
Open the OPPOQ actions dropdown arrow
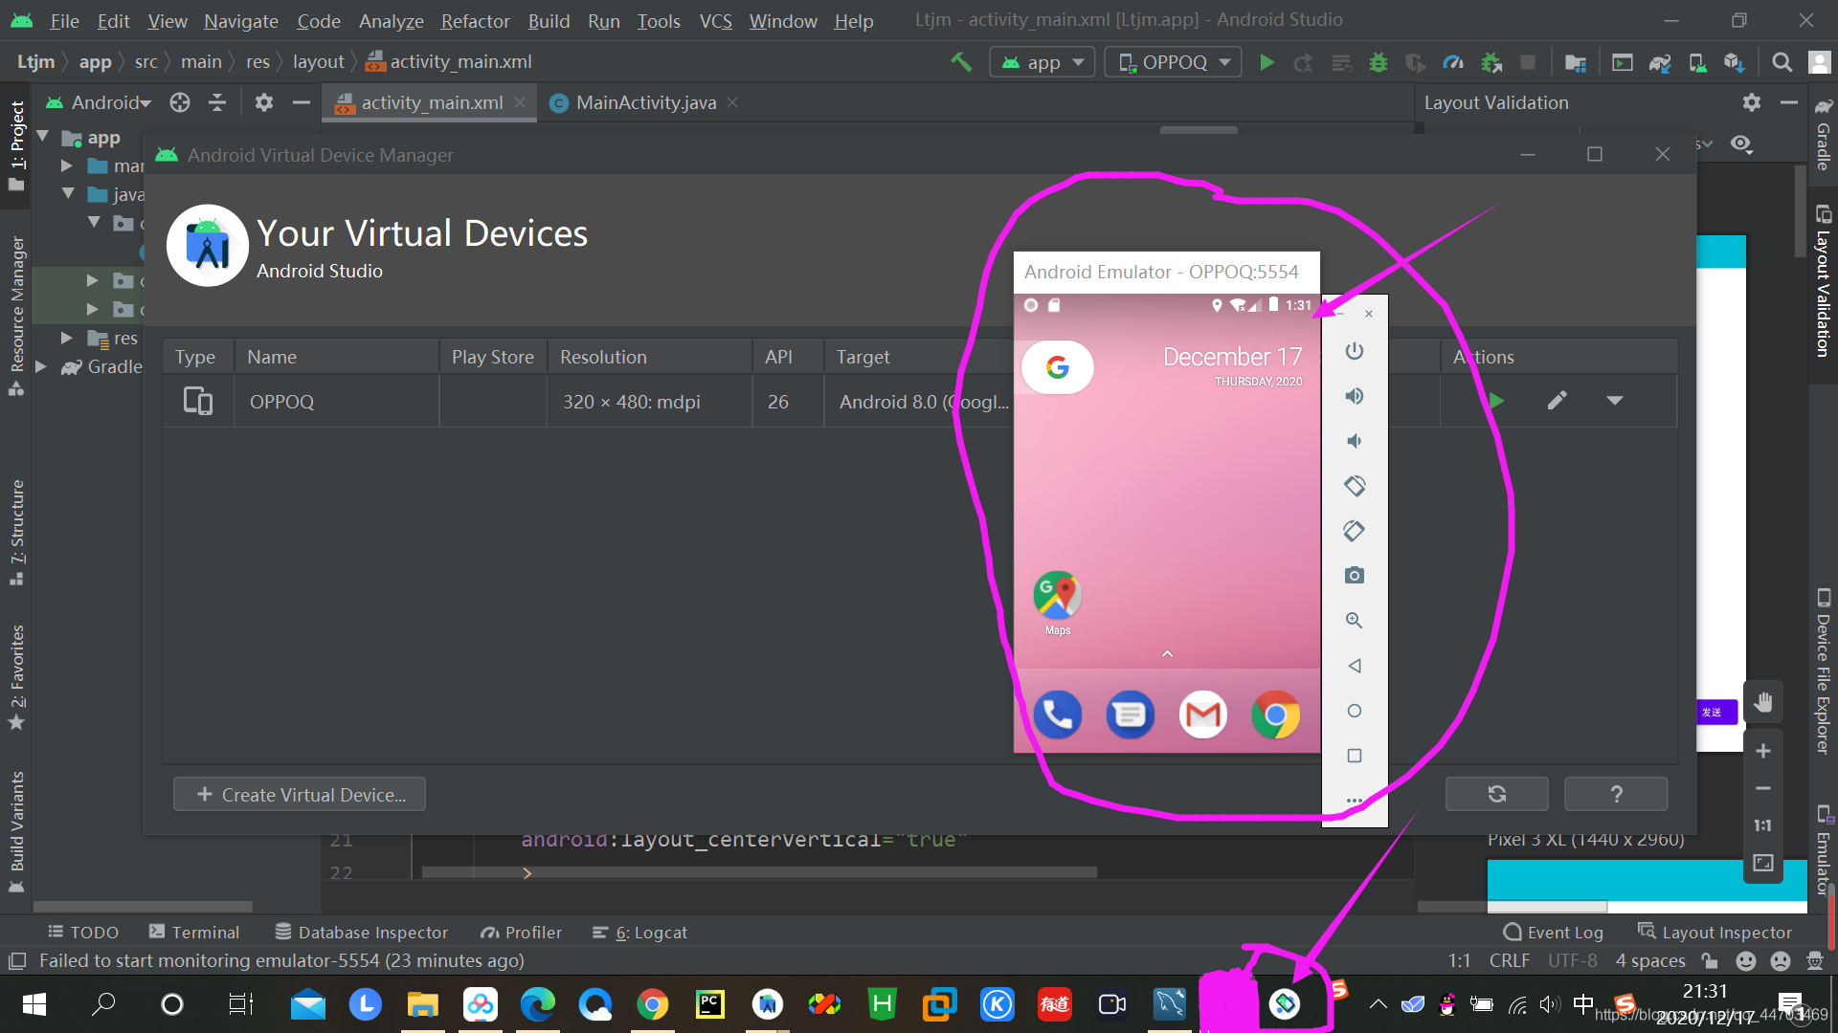click(x=1615, y=401)
